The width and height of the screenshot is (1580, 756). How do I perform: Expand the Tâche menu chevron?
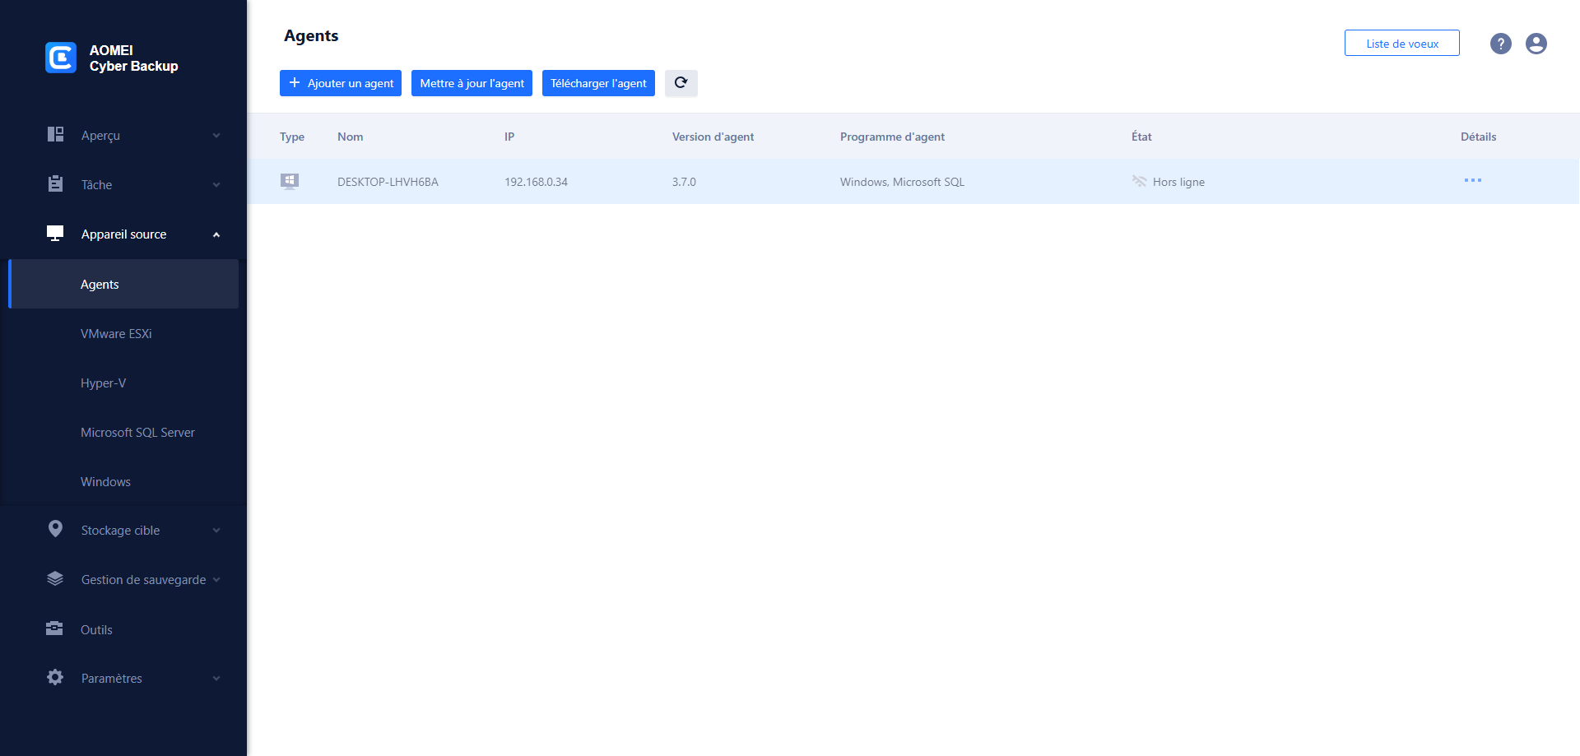coord(216,185)
